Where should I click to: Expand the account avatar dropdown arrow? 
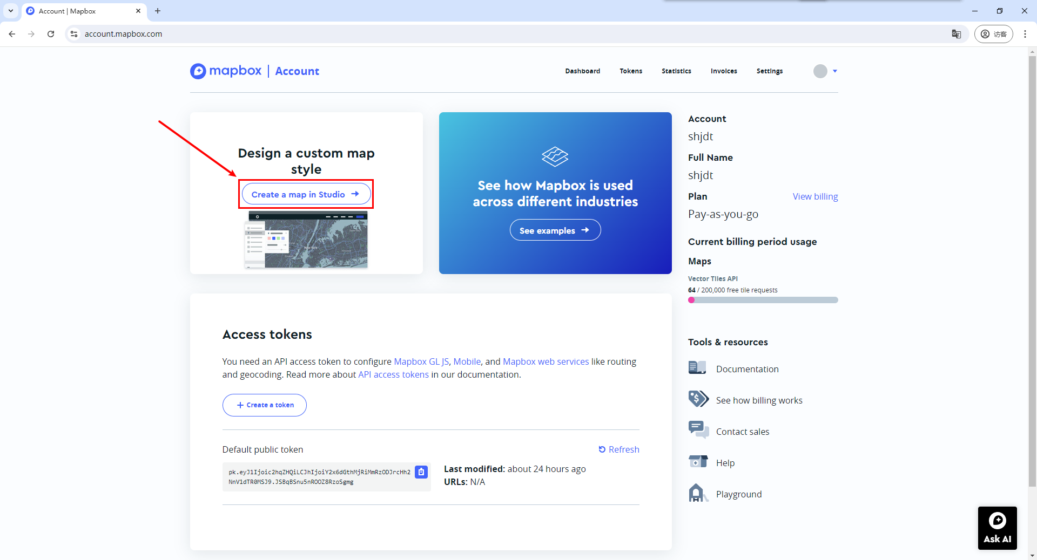click(835, 71)
